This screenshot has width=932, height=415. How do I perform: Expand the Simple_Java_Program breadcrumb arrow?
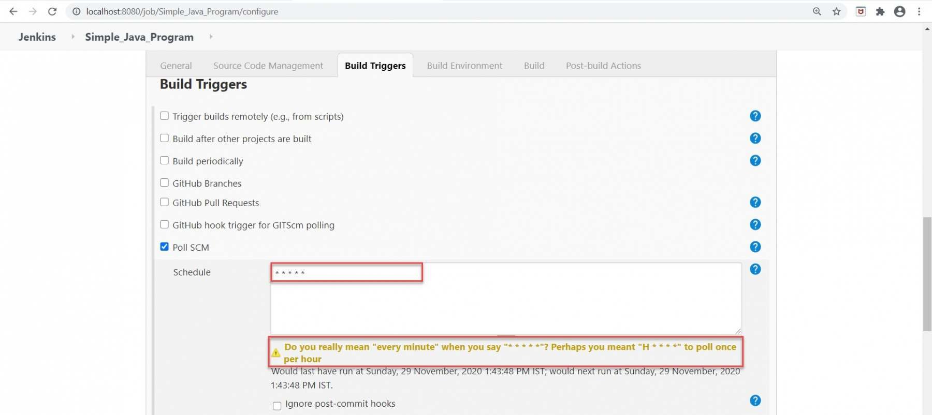[x=211, y=37]
